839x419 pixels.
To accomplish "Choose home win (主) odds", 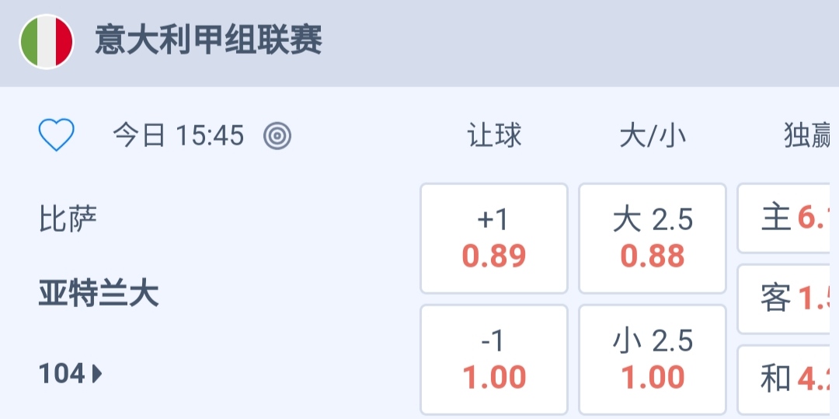I will tap(788, 218).
